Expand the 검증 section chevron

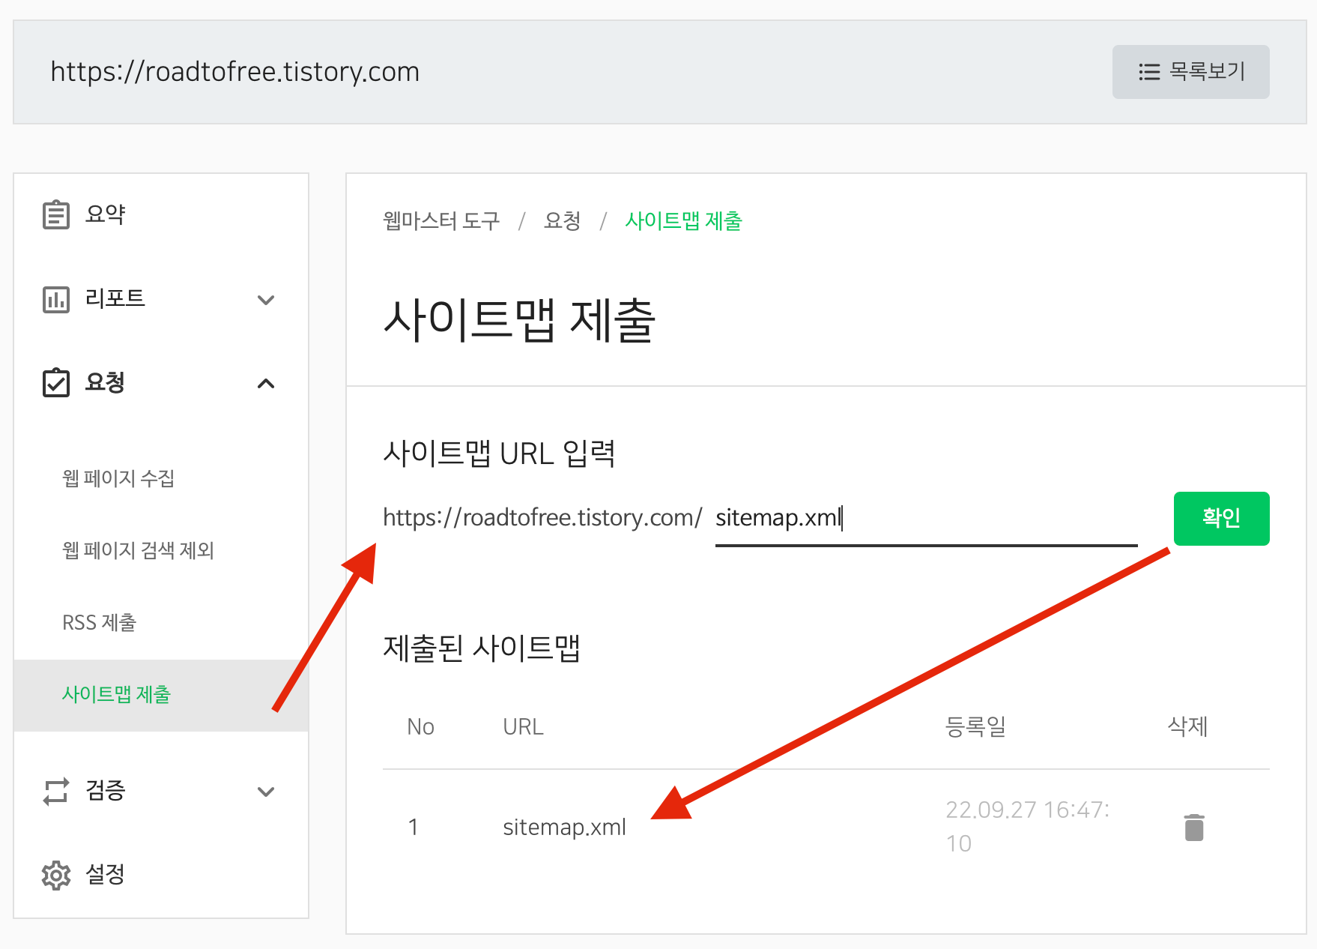(266, 792)
